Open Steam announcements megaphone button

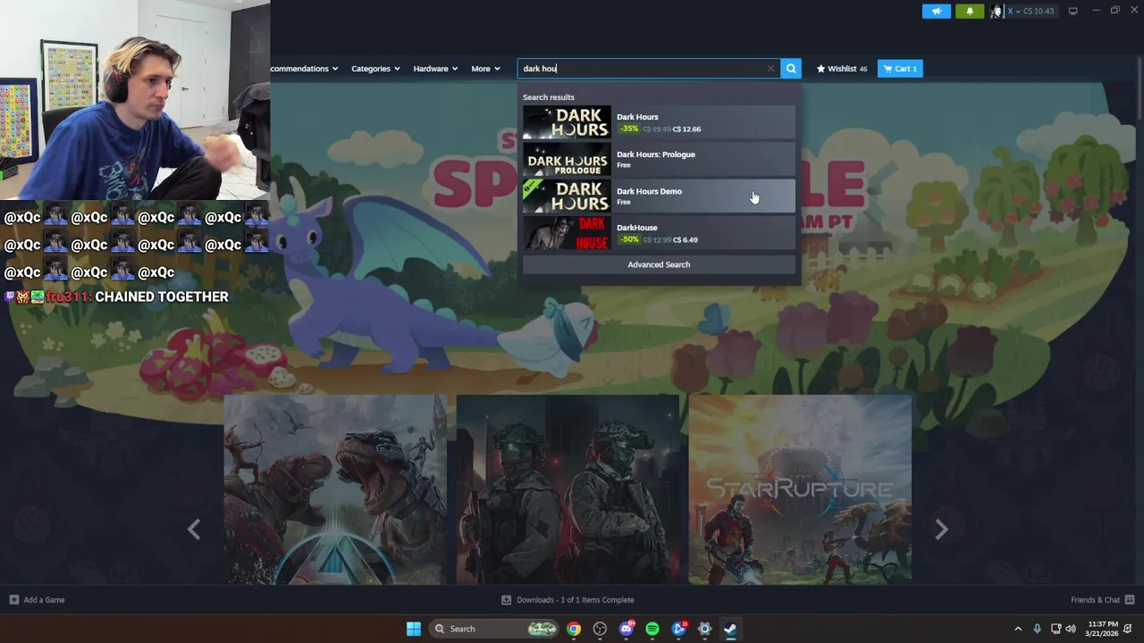(x=936, y=11)
